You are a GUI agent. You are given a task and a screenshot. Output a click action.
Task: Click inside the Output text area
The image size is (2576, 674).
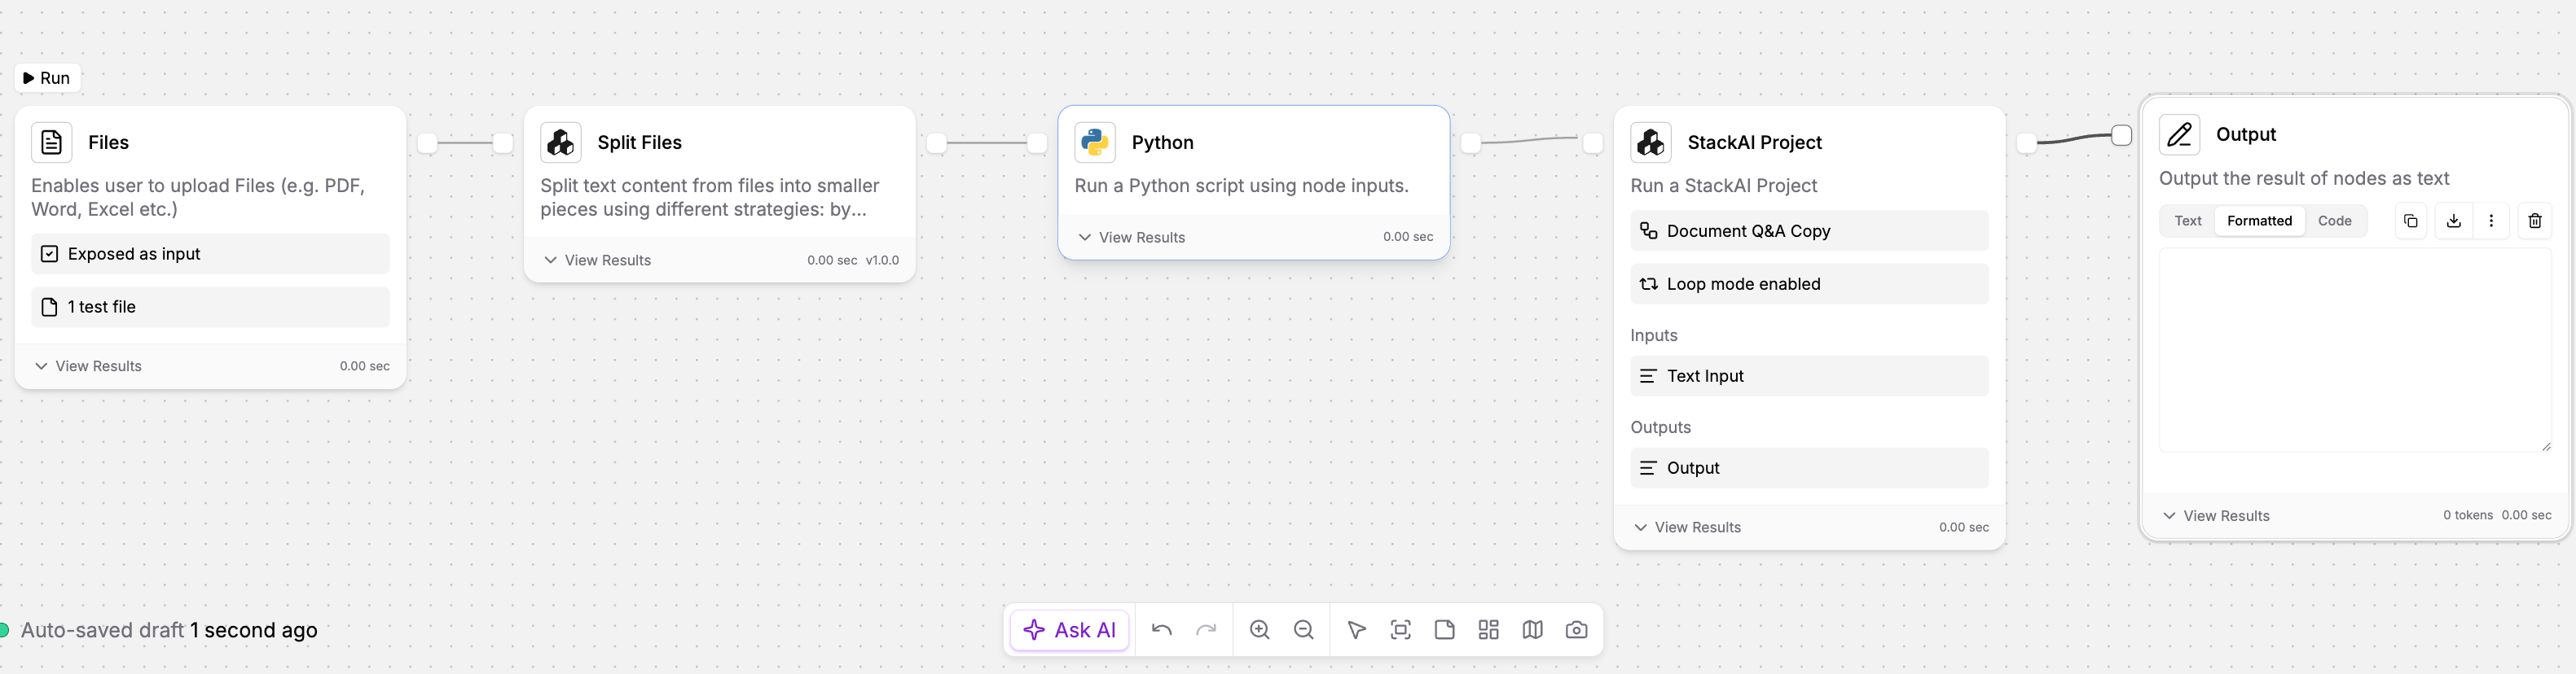tap(2354, 349)
